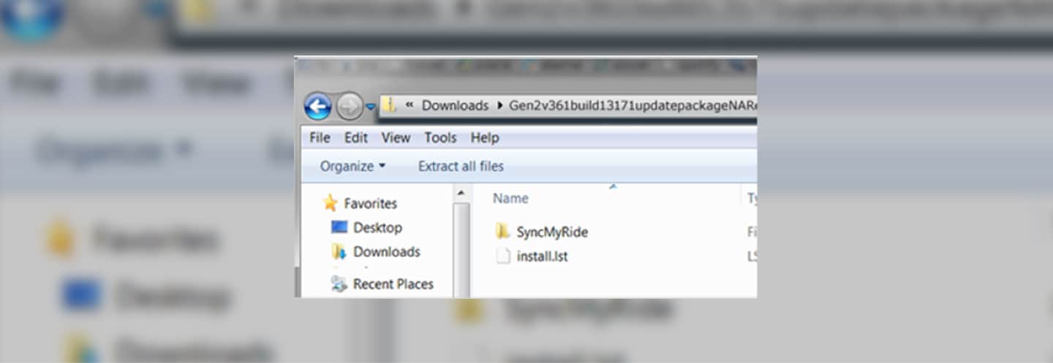Click the Favorites star icon

click(331, 203)
